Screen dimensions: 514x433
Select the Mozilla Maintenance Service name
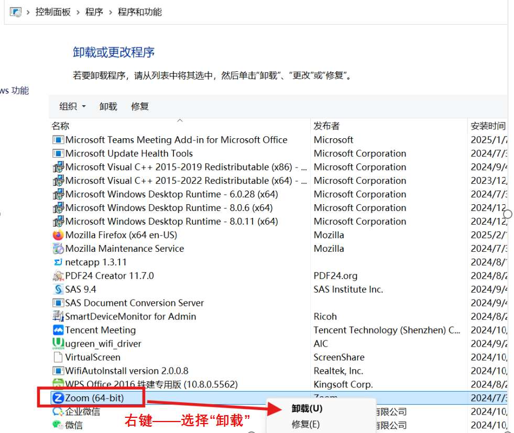click(125, 249)
